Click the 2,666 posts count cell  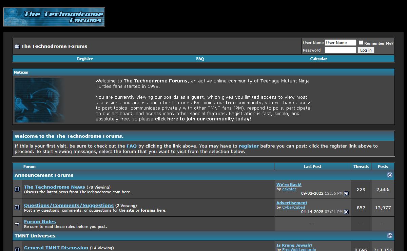[x=383, y=189]
